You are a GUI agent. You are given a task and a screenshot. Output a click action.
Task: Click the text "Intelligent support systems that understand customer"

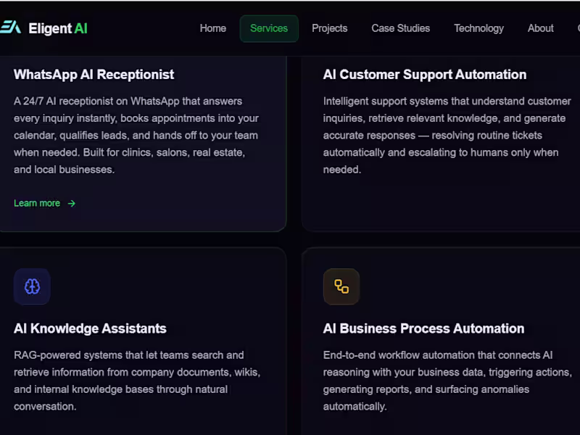447,101
